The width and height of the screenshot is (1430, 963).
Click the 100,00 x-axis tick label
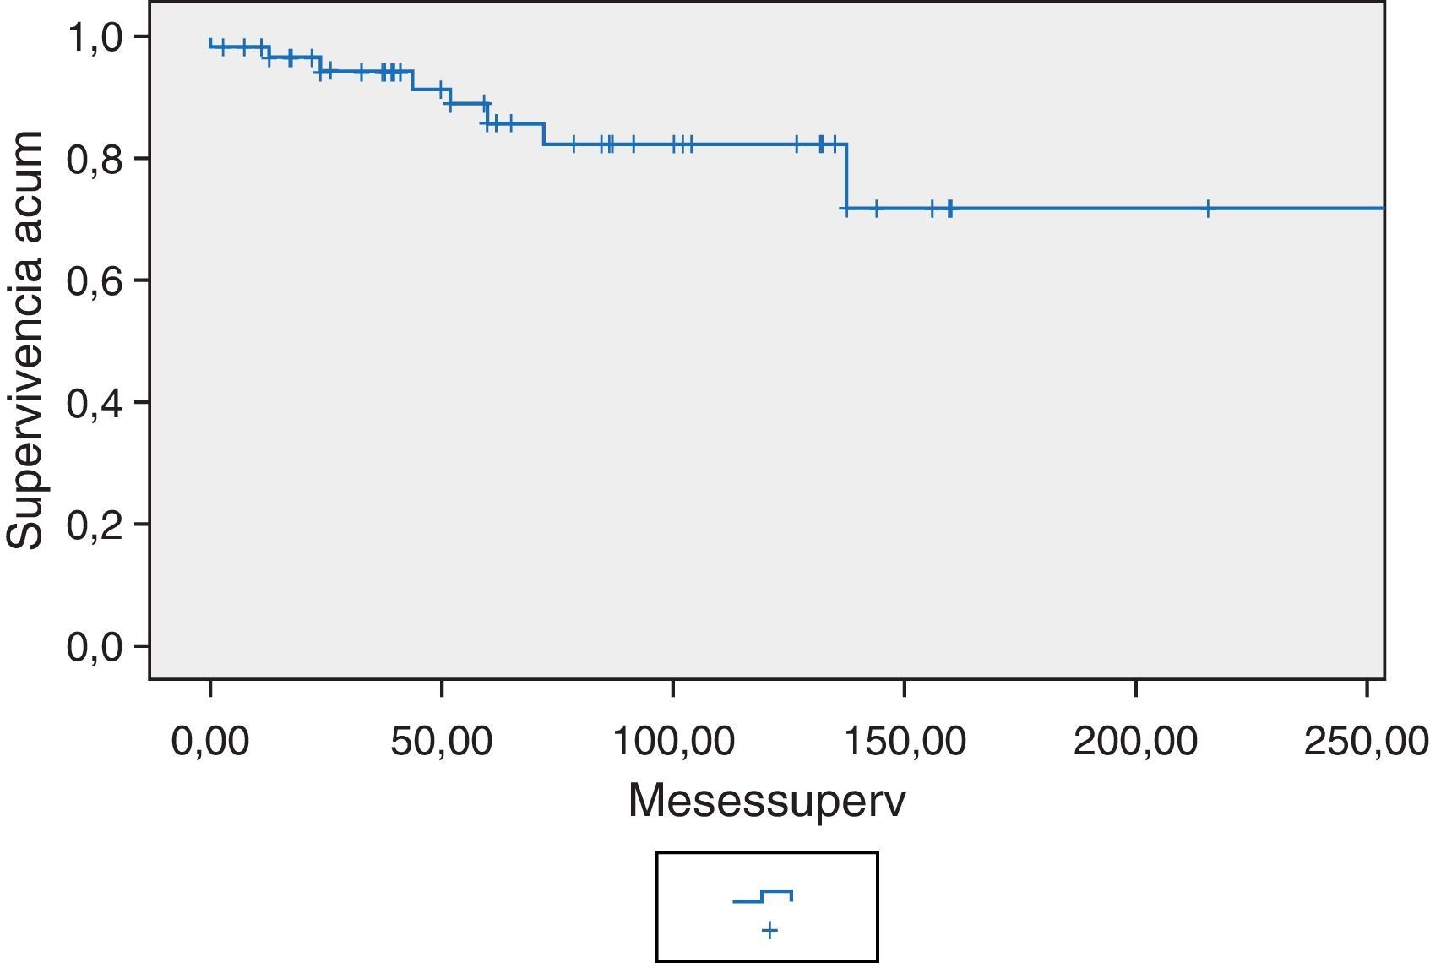673,742
